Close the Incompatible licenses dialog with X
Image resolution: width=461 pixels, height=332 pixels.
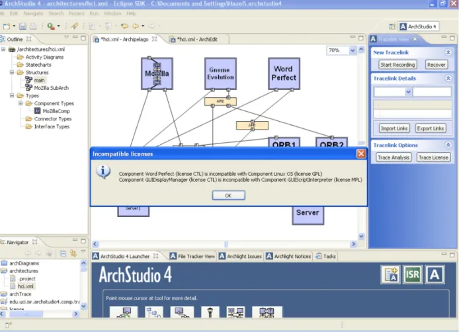361,153
